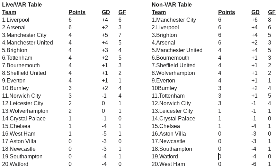
Task: Click 4.Manchester United in Live/VAR table
Action: coord(27,43)
